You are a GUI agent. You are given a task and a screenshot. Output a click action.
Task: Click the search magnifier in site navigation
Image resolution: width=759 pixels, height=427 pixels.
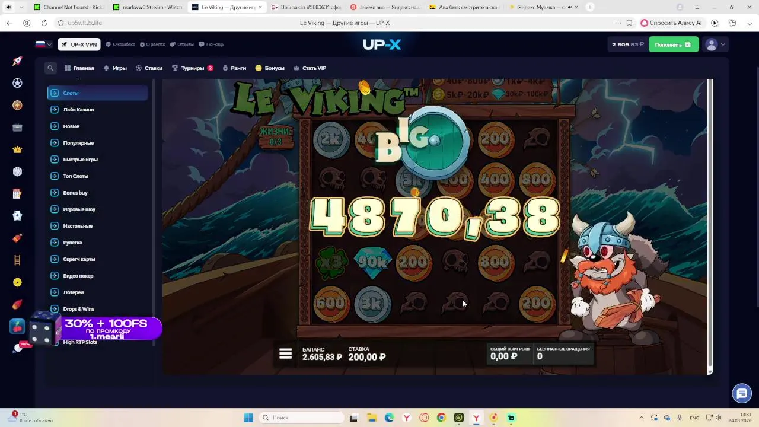tap(50, 68)
